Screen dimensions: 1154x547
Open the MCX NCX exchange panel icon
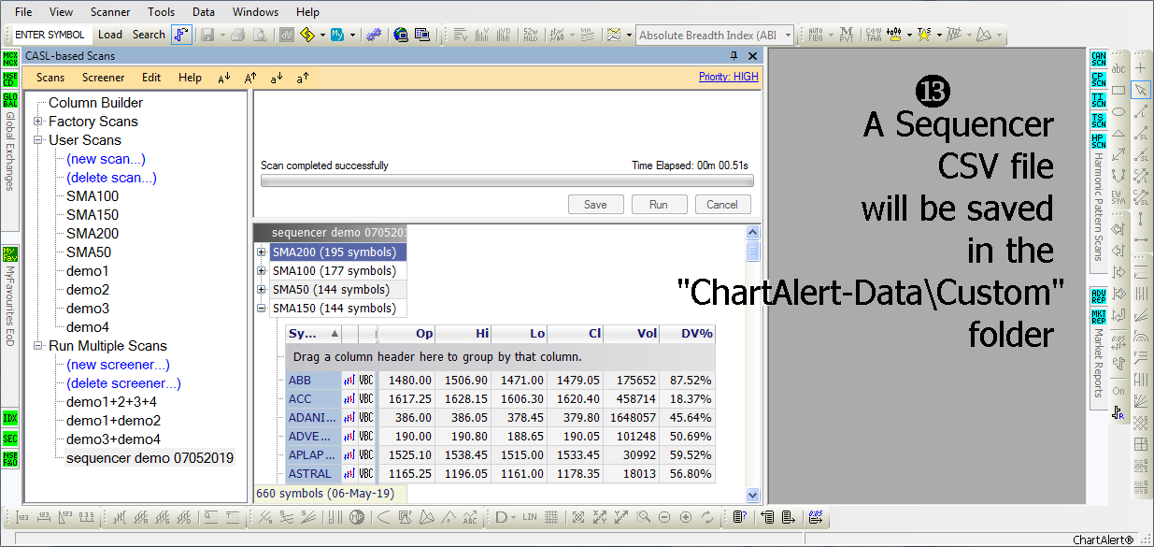(10, 61)
